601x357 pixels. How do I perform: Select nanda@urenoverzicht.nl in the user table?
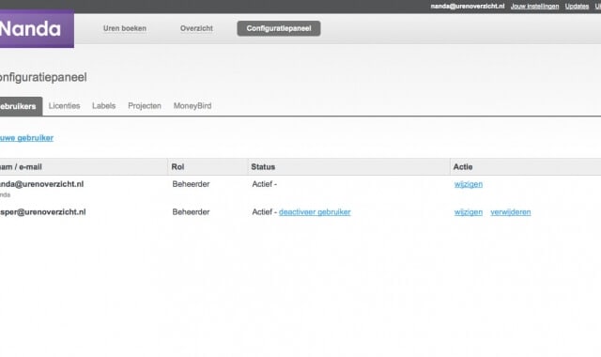[x=41, y=184]
